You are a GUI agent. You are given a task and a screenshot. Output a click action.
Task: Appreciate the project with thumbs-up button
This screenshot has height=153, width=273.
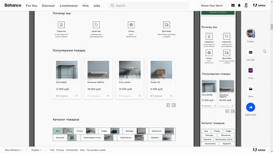click(x=250, y=107)
